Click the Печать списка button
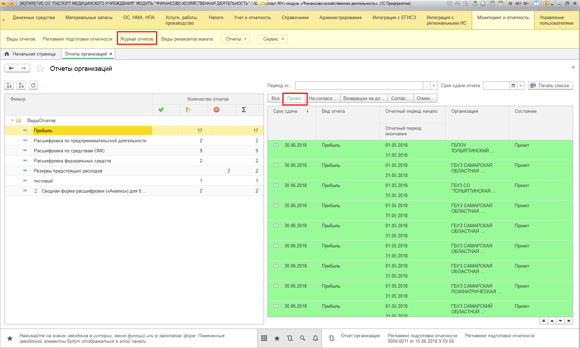 pos(550,86)
